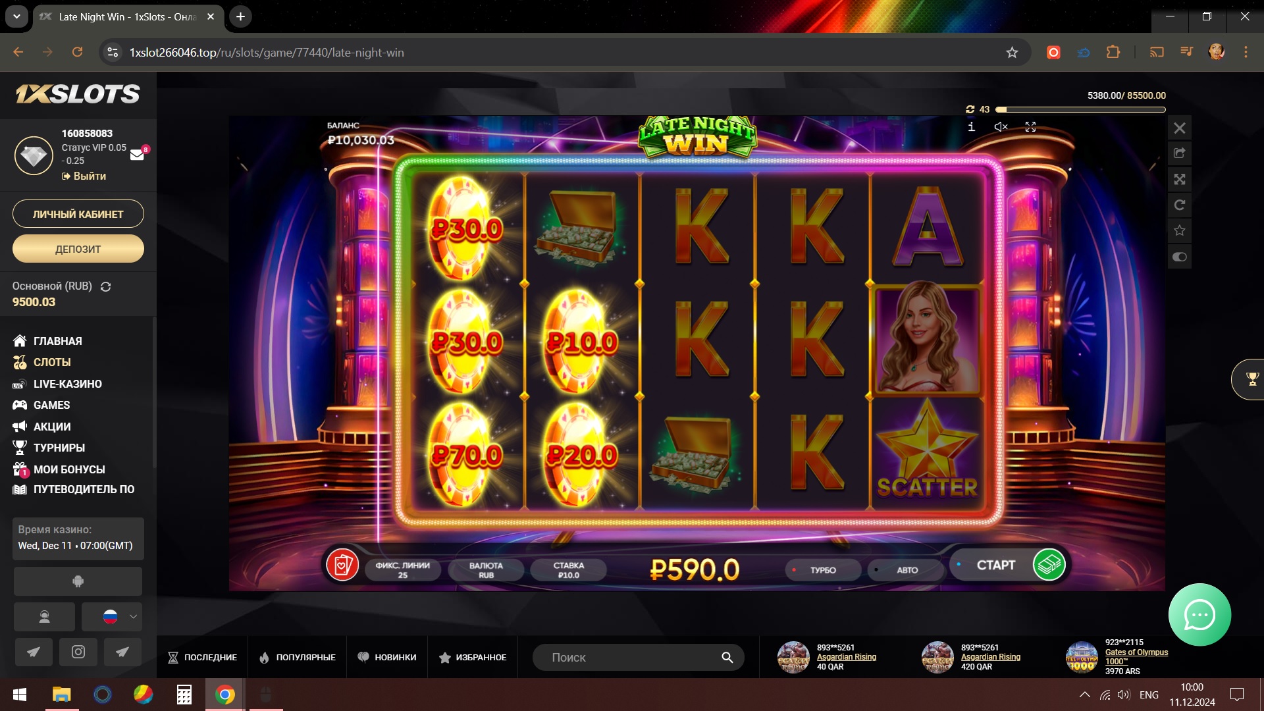Open the game info 'i' icon
Screen dimensions: 1264x711
tap(971, 126)
